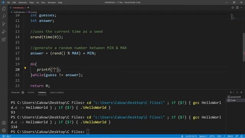
Task: Open the Explorer view in activity bar
Action: tap(4, 8)
